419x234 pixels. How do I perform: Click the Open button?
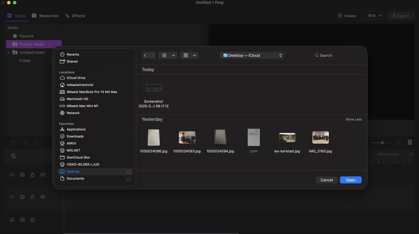pos(350,180)
